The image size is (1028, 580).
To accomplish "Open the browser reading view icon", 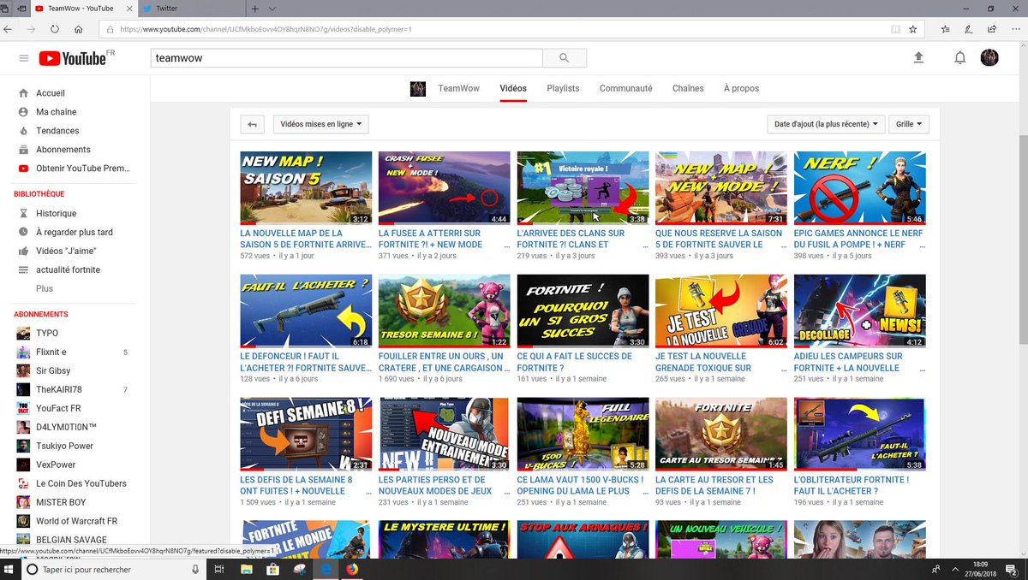I will 895,28.
